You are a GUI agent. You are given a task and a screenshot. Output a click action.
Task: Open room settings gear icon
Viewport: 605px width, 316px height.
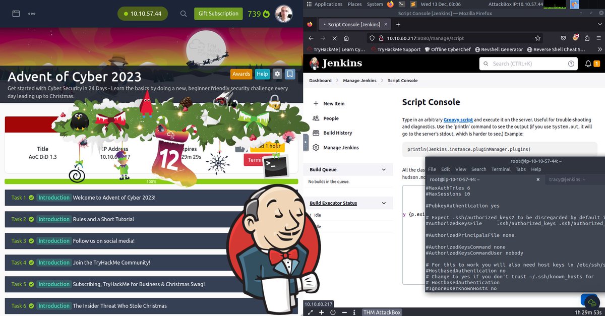[277, 74]
